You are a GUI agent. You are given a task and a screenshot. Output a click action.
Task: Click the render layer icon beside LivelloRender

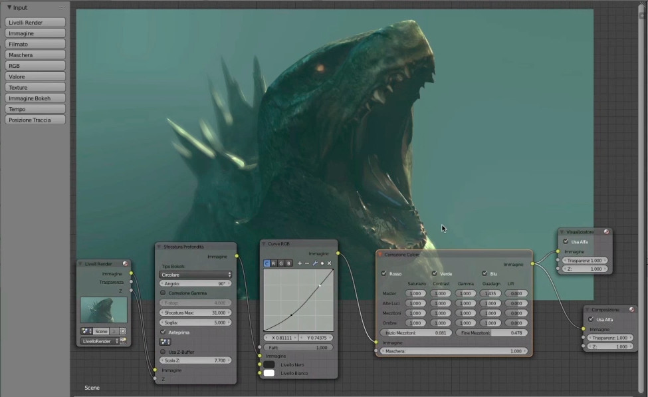click(123, 341)
